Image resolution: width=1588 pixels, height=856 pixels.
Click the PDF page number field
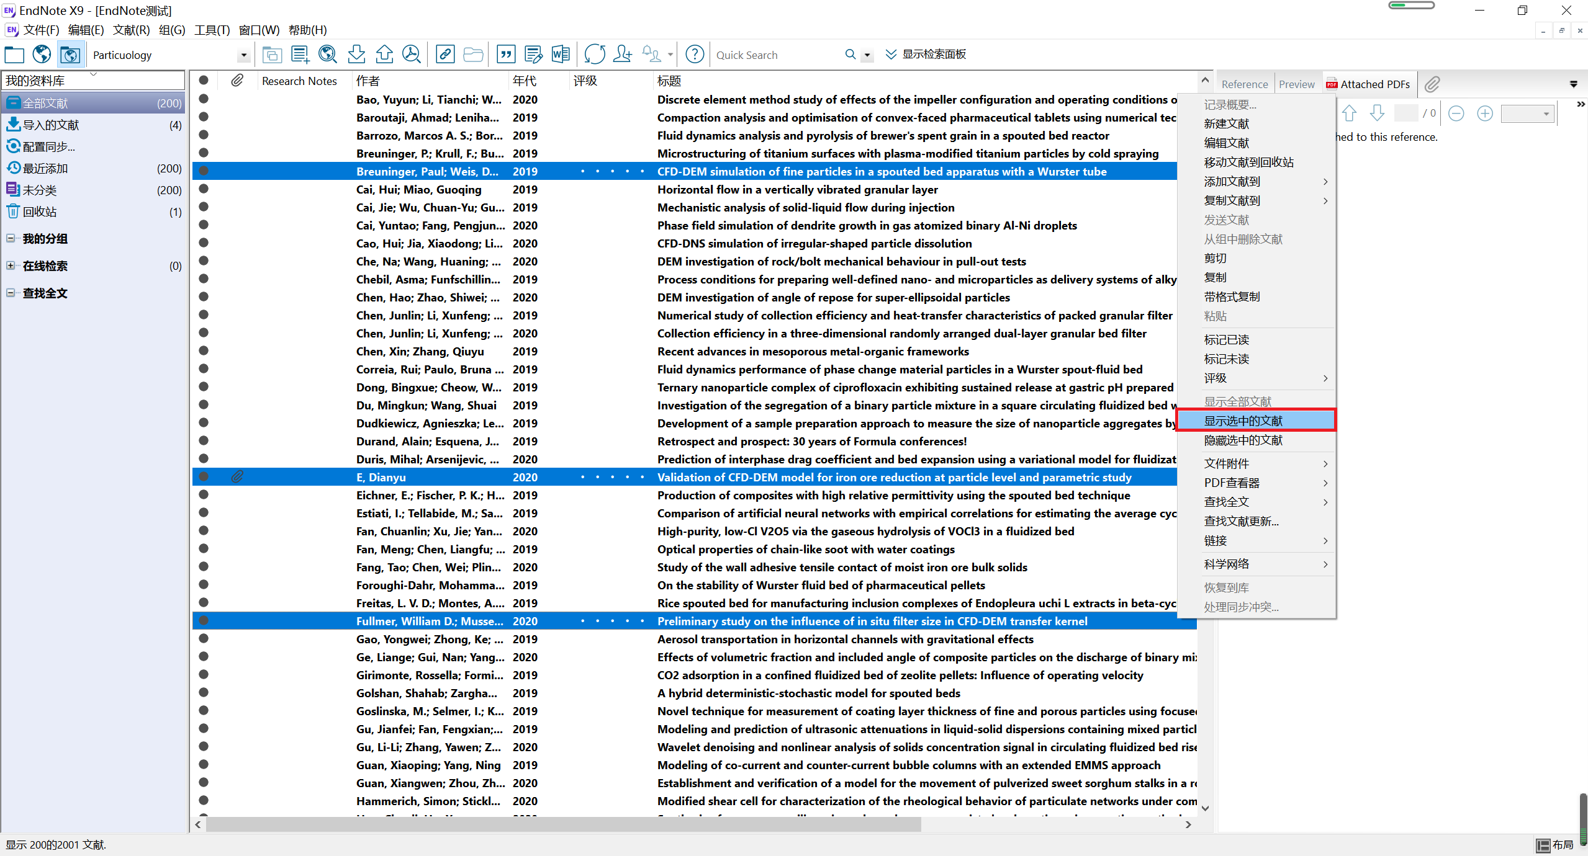1406,114
